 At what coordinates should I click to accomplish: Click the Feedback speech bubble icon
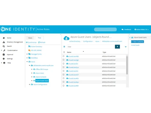pos(122,30)
